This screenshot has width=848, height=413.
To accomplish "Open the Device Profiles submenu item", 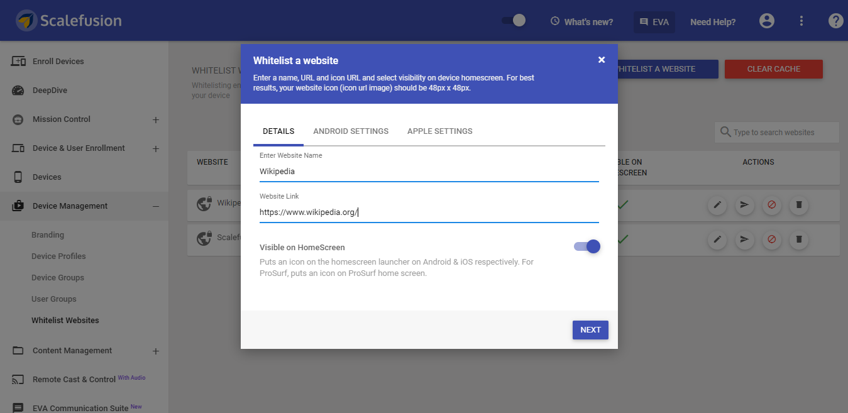I will (x=58, y=256).
